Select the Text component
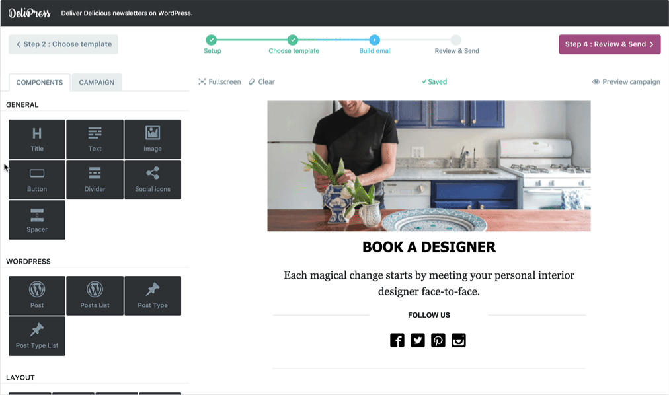This screenshot has height=395, width=669. pyautogui.click(x=95, y=139)
